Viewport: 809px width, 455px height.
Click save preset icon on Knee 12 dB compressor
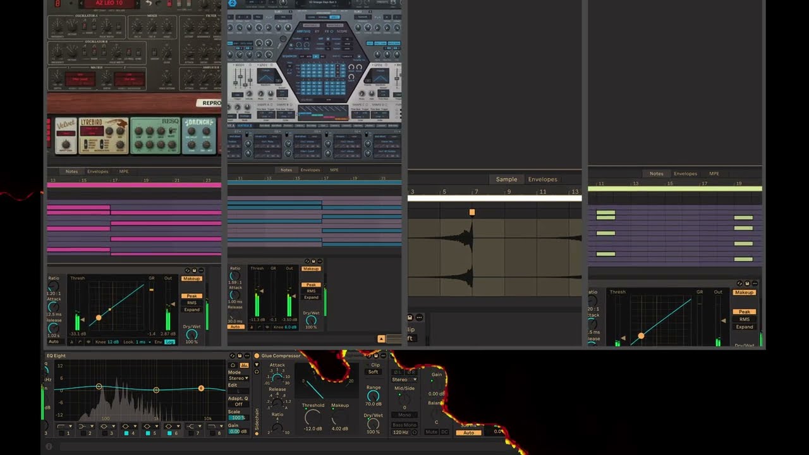194,270
